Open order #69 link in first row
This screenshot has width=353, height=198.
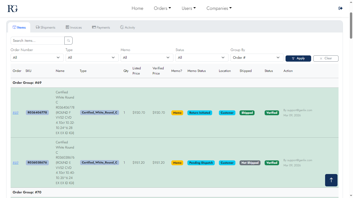point(16,113)
